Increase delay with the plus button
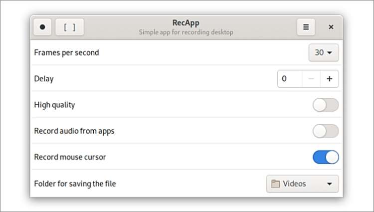 [x=329, y=79]
